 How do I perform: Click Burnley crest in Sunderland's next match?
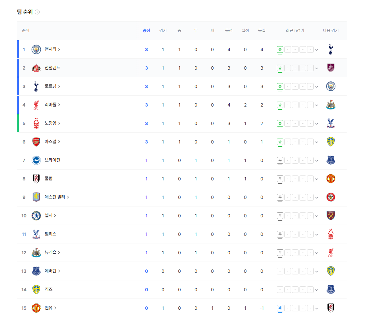click(330, 68)
